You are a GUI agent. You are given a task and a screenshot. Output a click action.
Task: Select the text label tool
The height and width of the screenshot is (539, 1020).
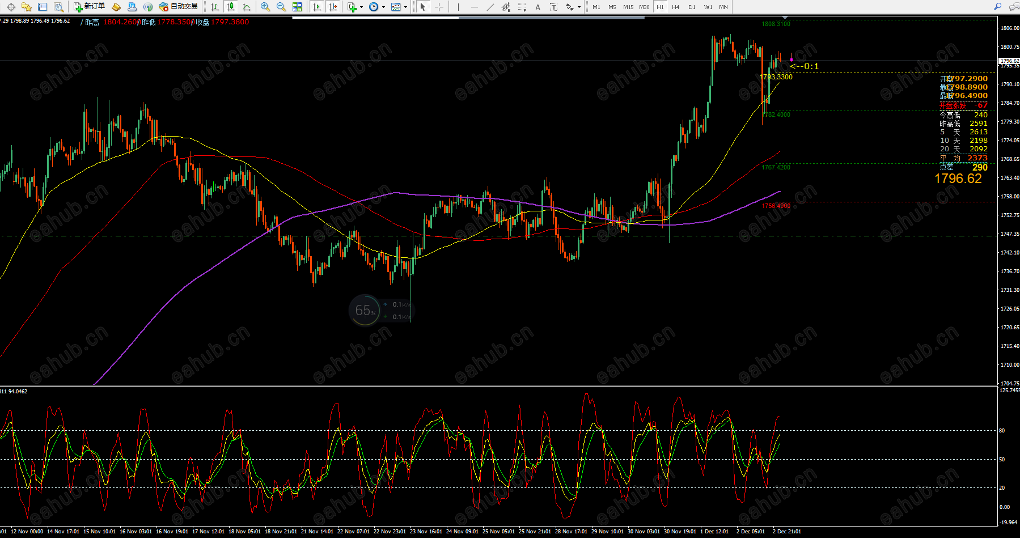[x=553, y=7]
